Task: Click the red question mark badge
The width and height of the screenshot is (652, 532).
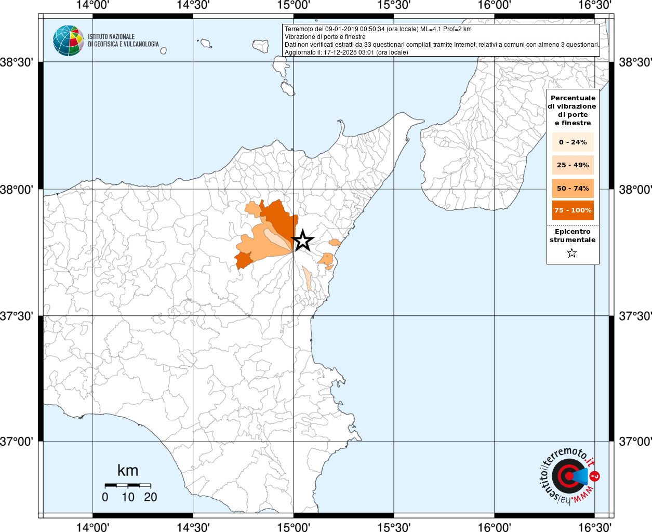Action: 594,476
